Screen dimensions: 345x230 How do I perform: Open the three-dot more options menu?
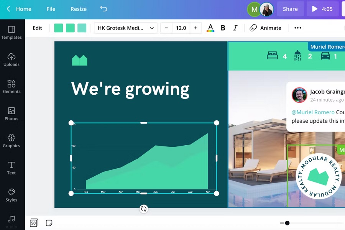coord(297,28)
